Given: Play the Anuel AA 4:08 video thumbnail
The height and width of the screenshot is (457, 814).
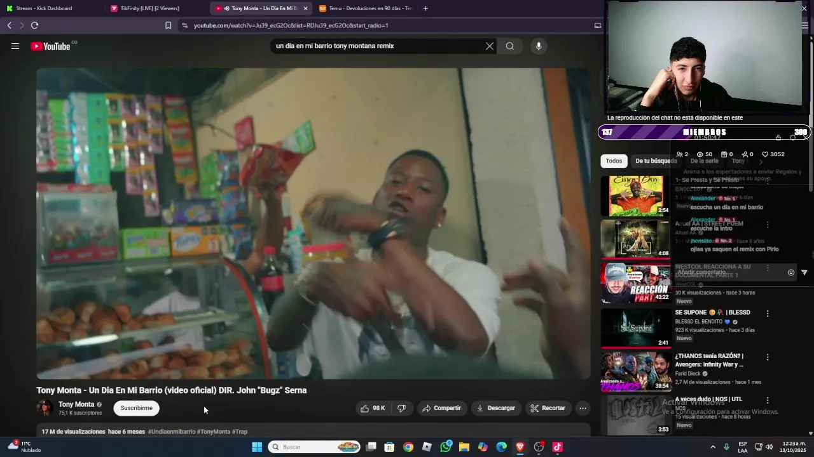Looking at the screenshot, I should click(x=635, y=239).
